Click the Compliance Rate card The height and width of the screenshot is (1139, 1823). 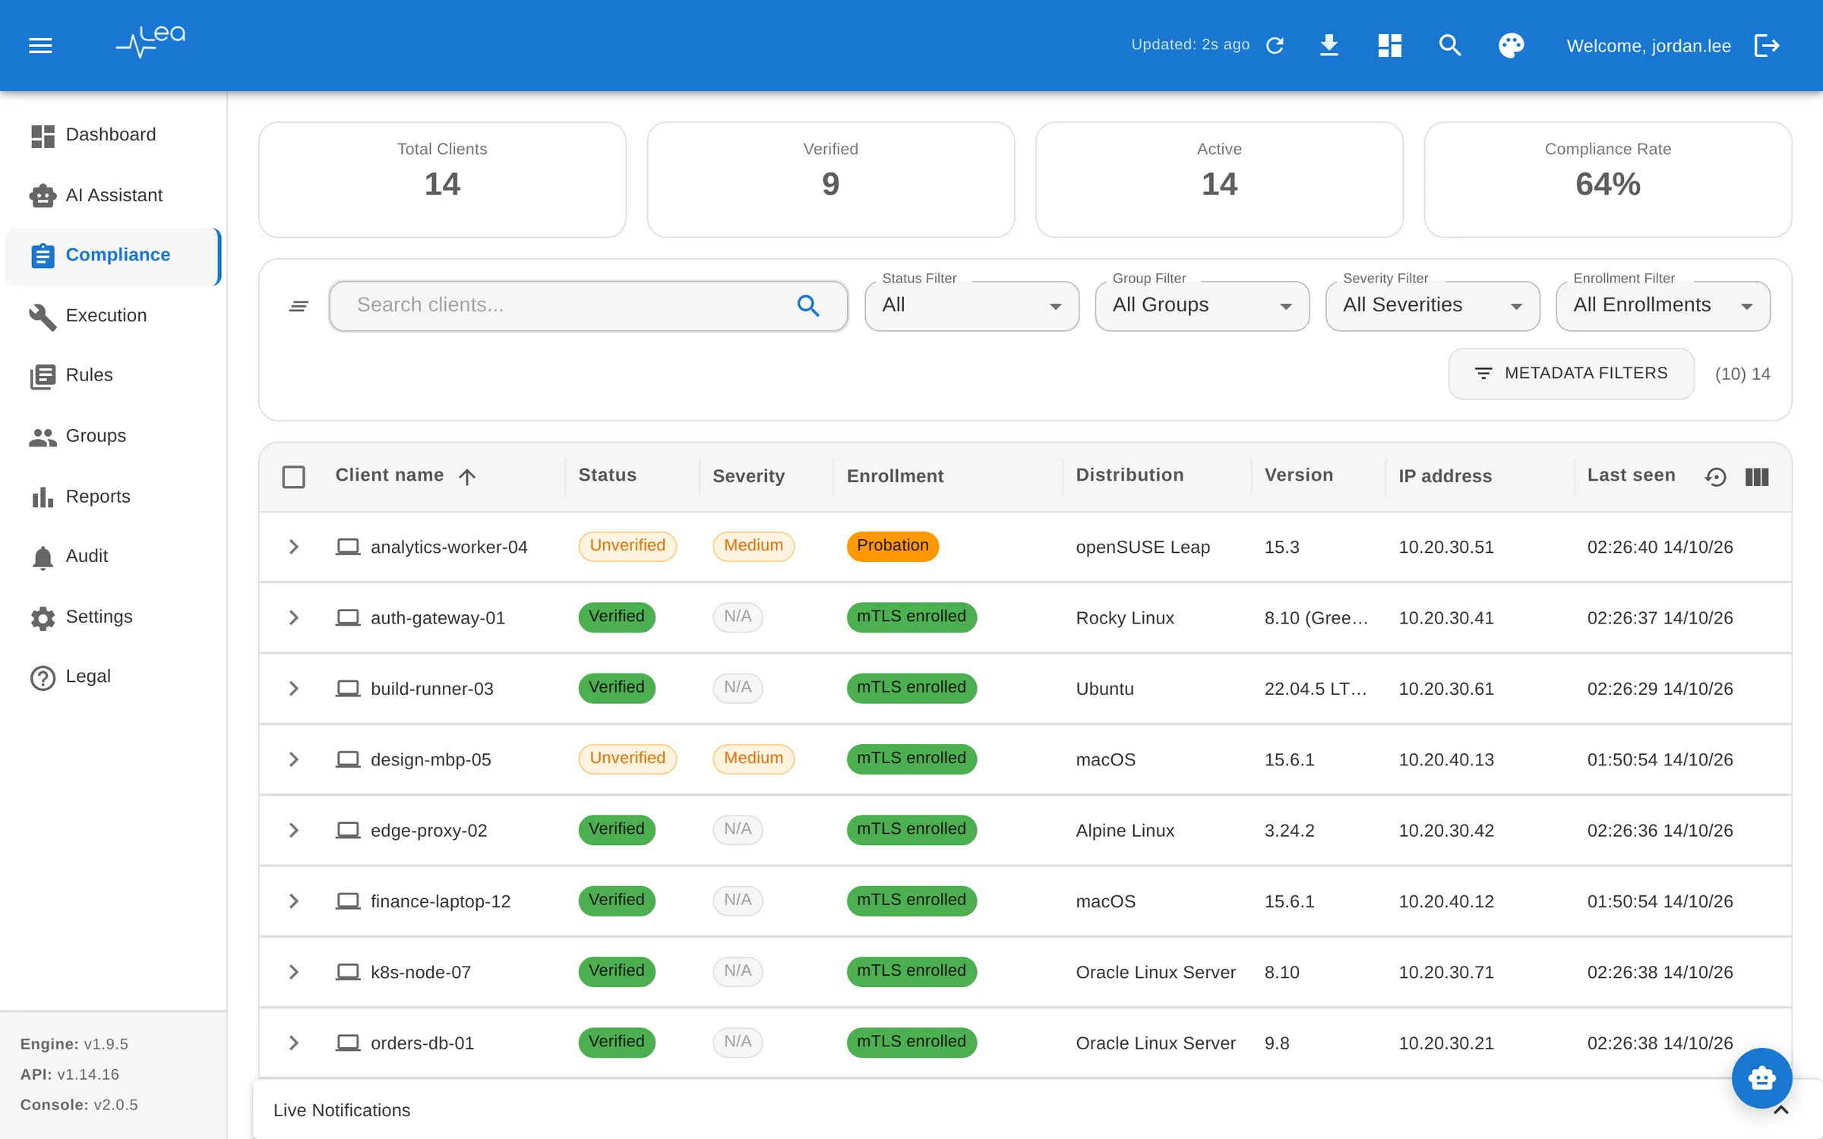[1608, 180]
